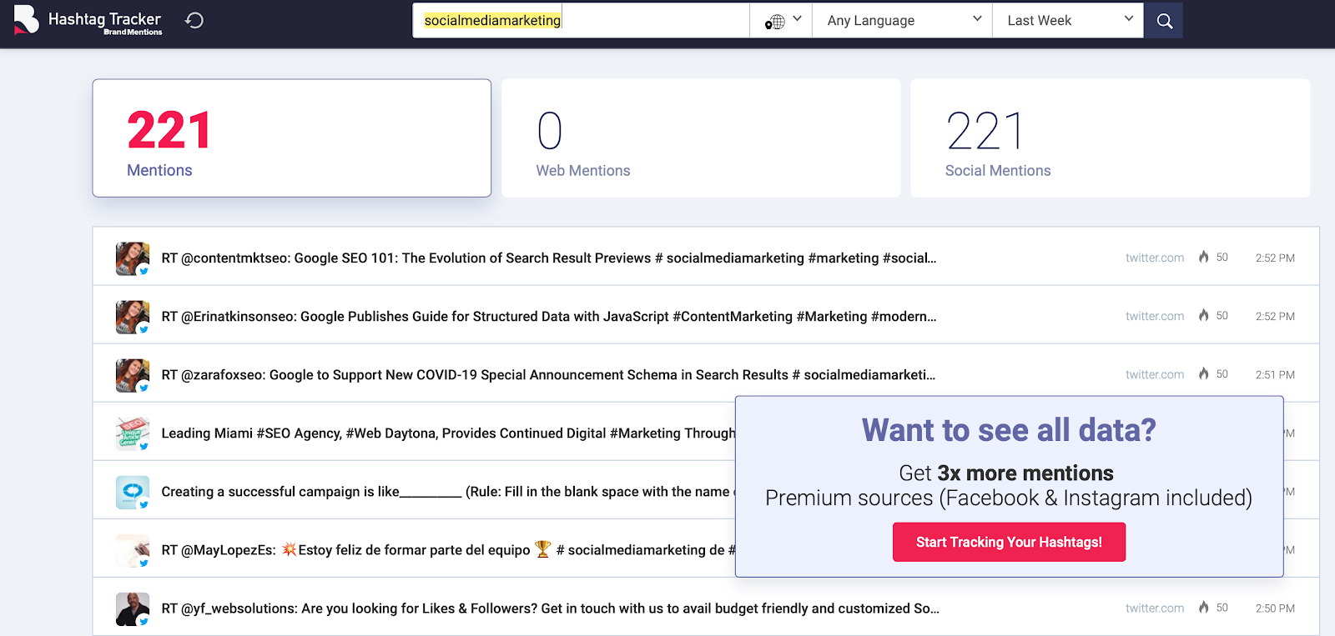Screen dimensions: 1335x636
Task: Switch to the Web Mentions tab
Action: pyautogui.click(x=700, y=138)
